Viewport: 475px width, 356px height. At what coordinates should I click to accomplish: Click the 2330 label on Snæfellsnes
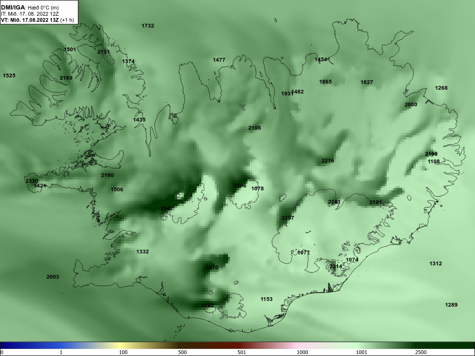(32, 181)
